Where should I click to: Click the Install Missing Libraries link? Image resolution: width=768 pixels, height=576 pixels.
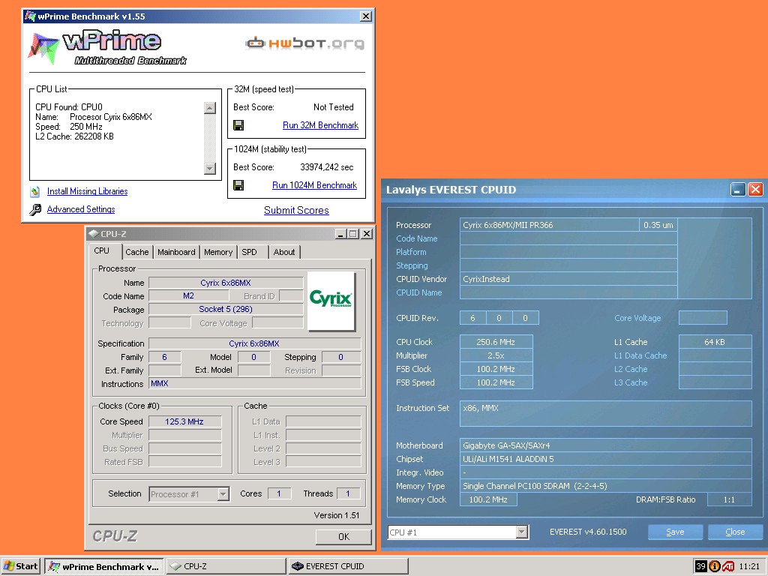87,191
